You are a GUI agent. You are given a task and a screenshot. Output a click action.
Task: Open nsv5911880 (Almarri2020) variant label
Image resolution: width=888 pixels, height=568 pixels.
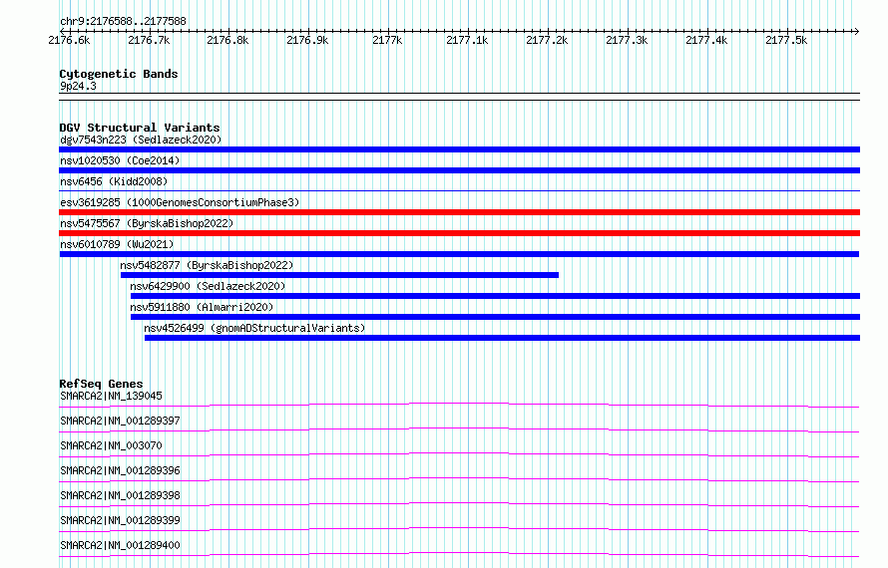(202, 307)
